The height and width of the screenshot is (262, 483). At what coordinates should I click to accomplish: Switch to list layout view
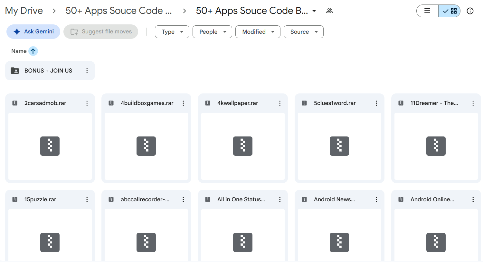[x=427, y=11]
